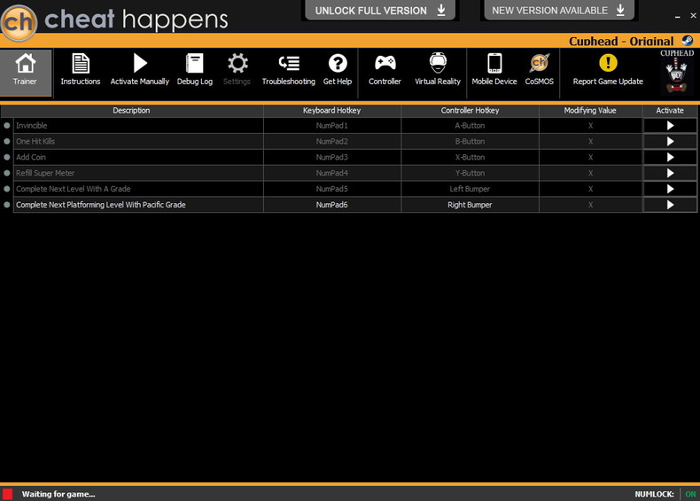
Task: Open the Instructions document icon
Action: tap(81, 64)
